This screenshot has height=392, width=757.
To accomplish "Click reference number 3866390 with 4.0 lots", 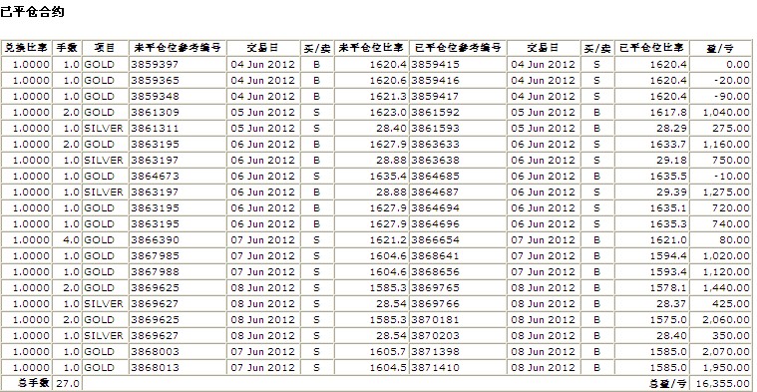I will point(155,240).
